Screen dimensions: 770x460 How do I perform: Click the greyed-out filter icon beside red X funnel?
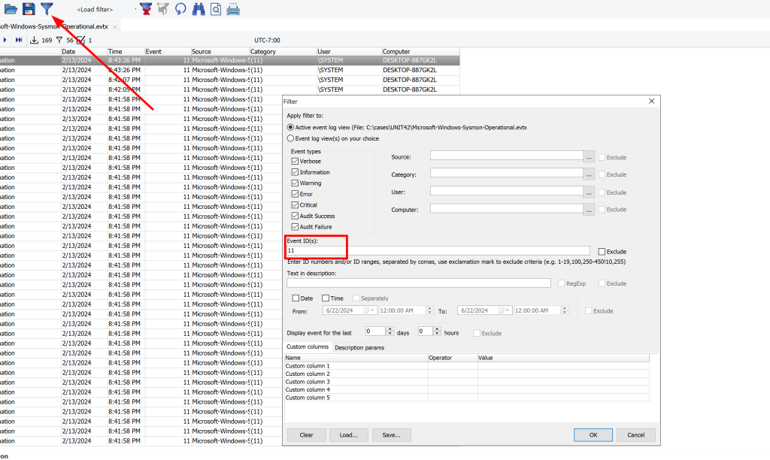[x=163, y=9]
